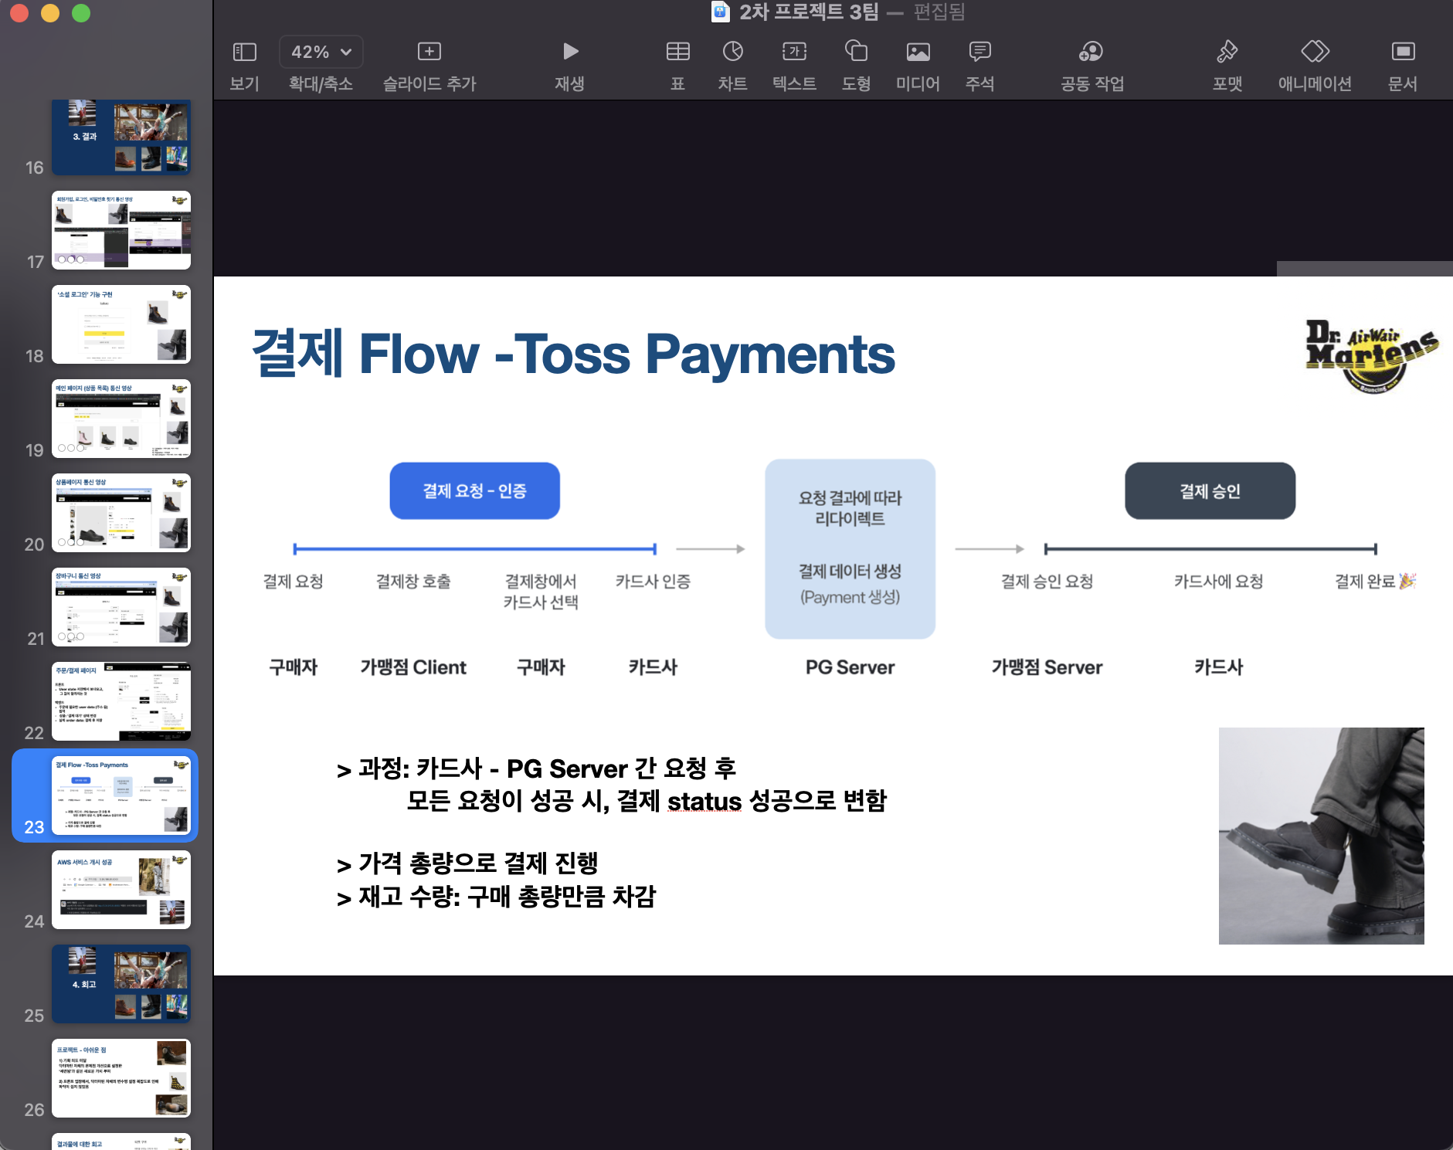The image size is (1453, 1150).
Task: Select slide 16 thumbnail titled 3. 결과
Action: coord(121,137)
